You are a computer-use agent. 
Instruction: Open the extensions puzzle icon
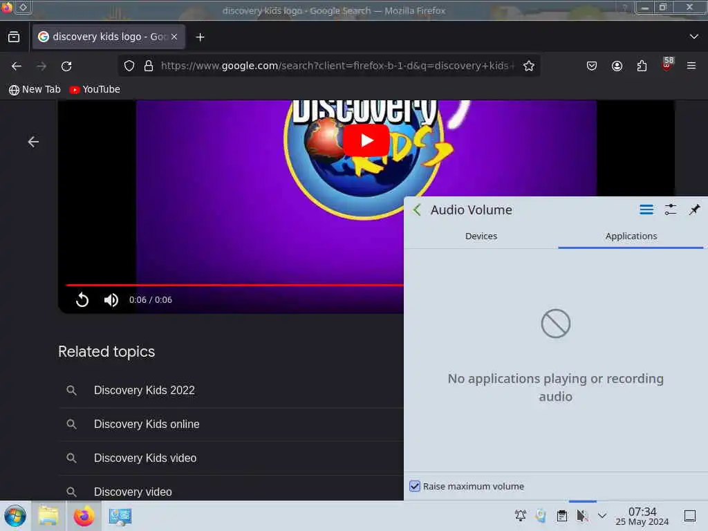pos(642,66)
